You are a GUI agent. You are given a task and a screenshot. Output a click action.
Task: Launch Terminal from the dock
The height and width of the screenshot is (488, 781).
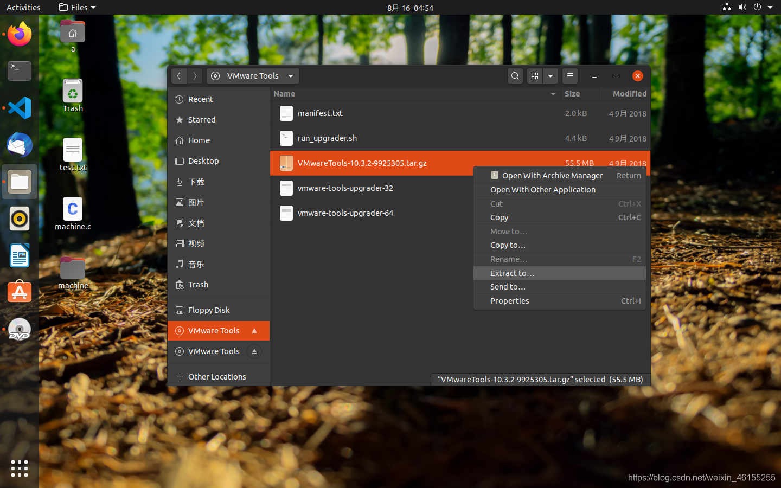20,71
